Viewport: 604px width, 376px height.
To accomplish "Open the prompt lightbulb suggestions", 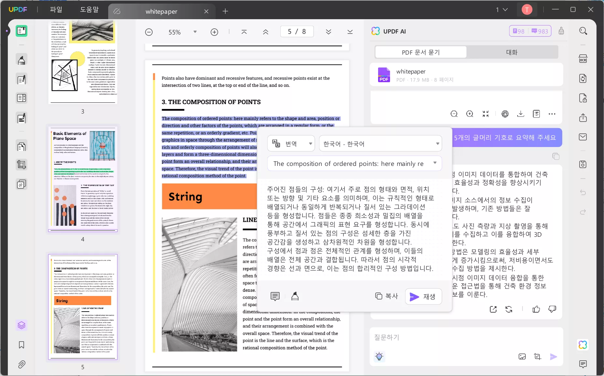I will point(379,356).
